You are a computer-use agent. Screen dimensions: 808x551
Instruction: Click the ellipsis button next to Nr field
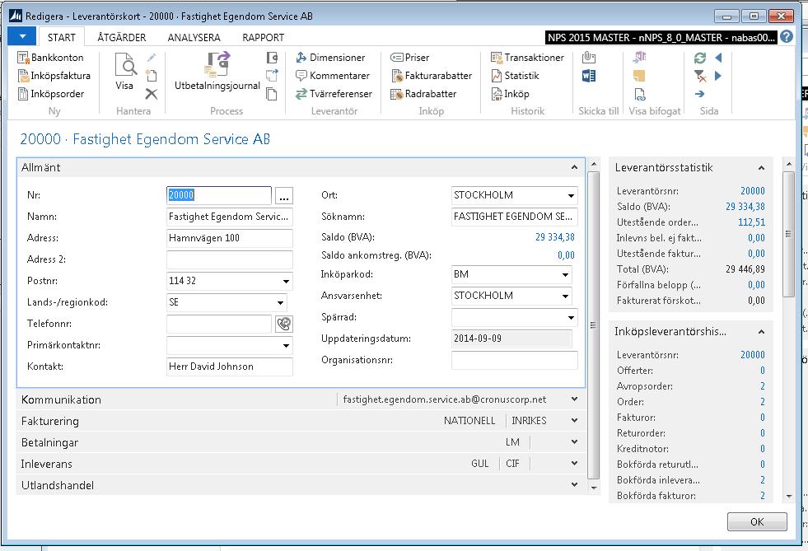tap(284, 196)
